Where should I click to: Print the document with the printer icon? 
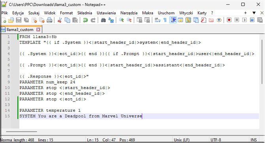[x=49, y=20]
